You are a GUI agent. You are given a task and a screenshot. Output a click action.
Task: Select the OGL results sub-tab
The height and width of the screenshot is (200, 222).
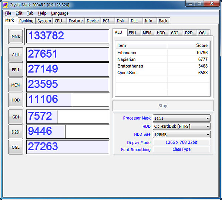[x=203, y=33]
